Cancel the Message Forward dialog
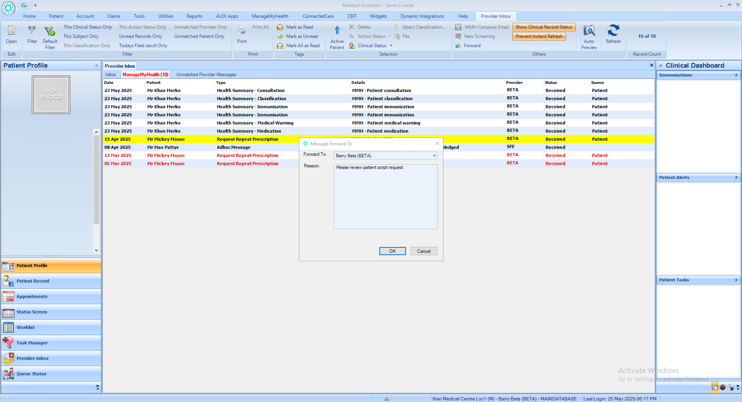 click(423, 251)
